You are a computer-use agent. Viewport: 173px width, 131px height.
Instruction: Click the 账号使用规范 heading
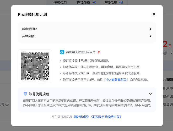[x=39, y=94]
